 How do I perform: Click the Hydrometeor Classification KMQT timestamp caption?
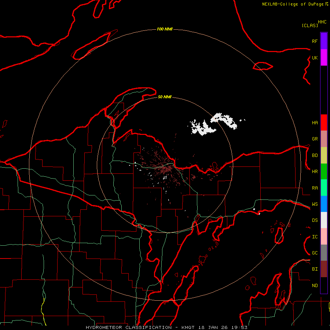[x=166, y=327]
